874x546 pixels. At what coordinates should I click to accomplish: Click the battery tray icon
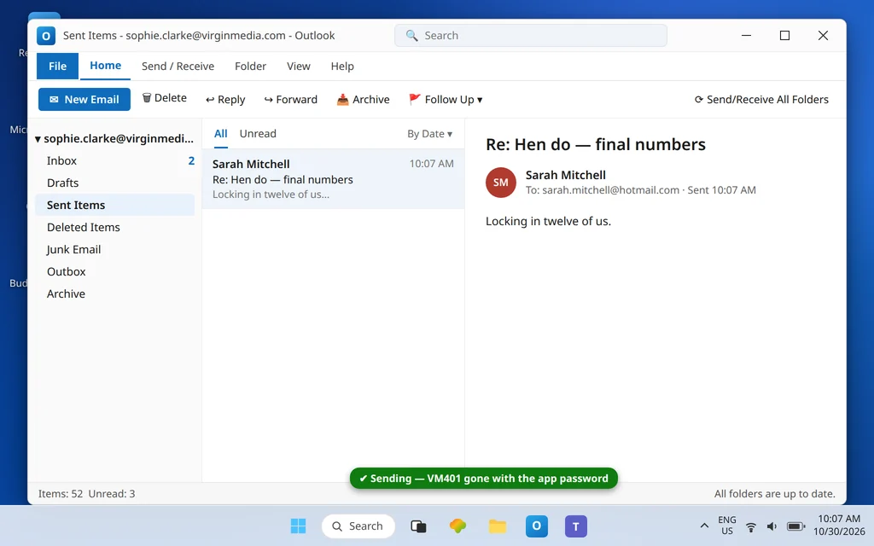coord(795,526)
